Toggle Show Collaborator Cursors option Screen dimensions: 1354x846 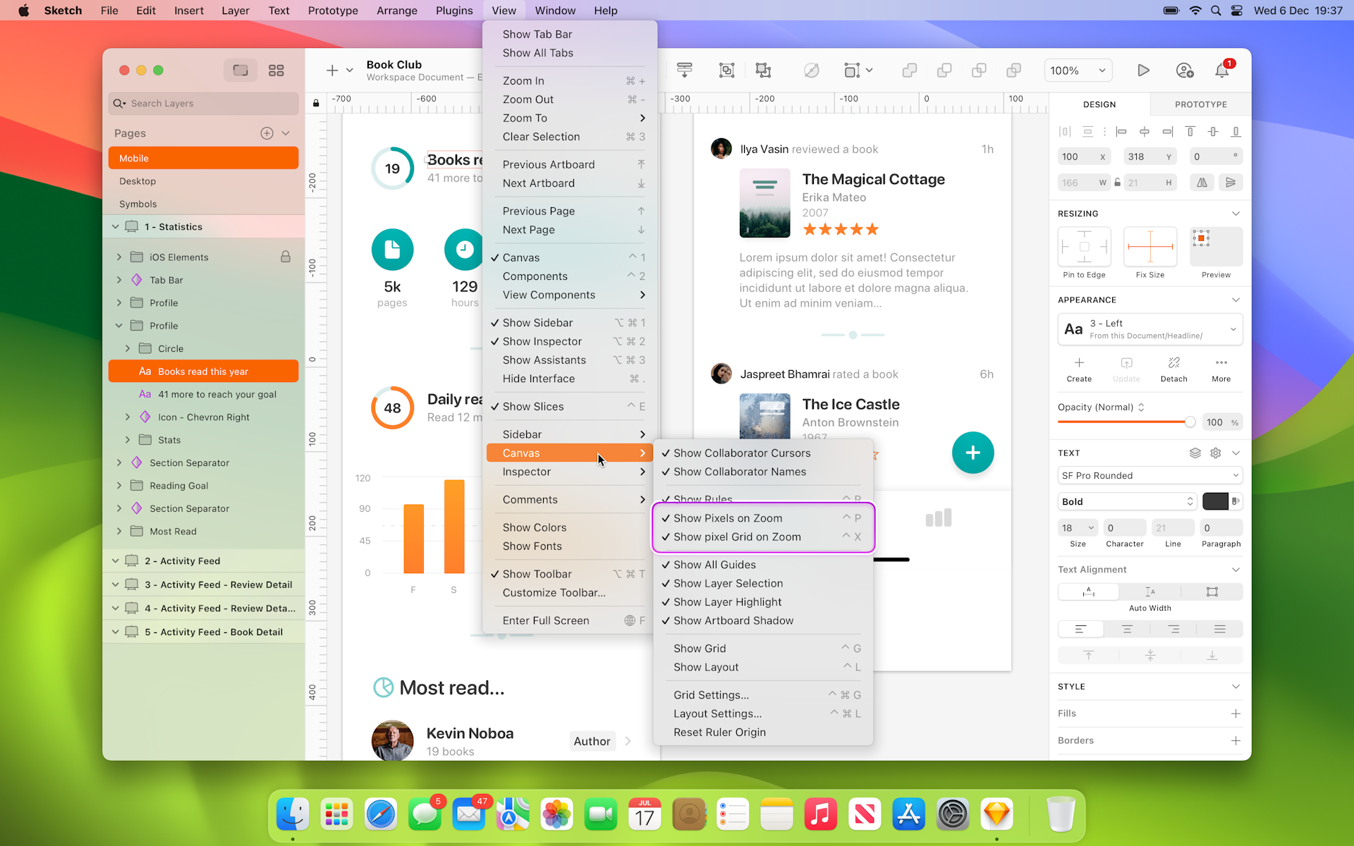pos(763,453)
